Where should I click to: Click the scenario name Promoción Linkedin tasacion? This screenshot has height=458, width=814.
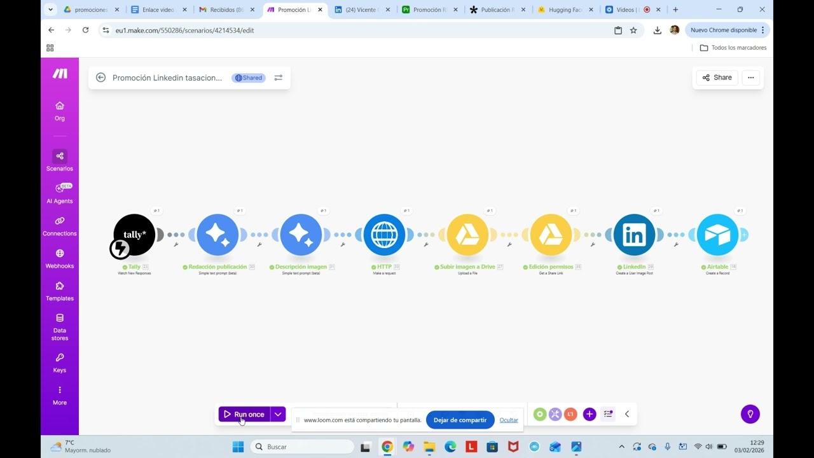click(x=167, y=78)
